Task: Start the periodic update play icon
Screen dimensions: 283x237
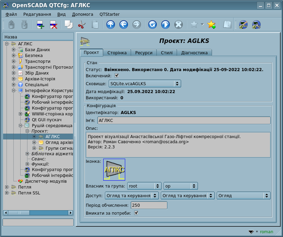Action: [165, 25]
